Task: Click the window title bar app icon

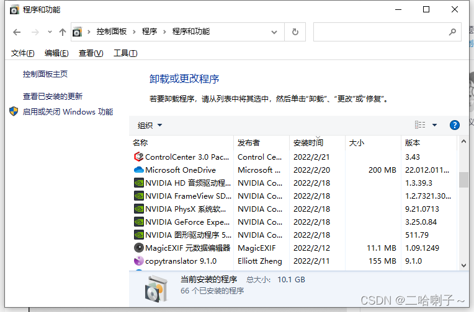Action: [14, 10]
